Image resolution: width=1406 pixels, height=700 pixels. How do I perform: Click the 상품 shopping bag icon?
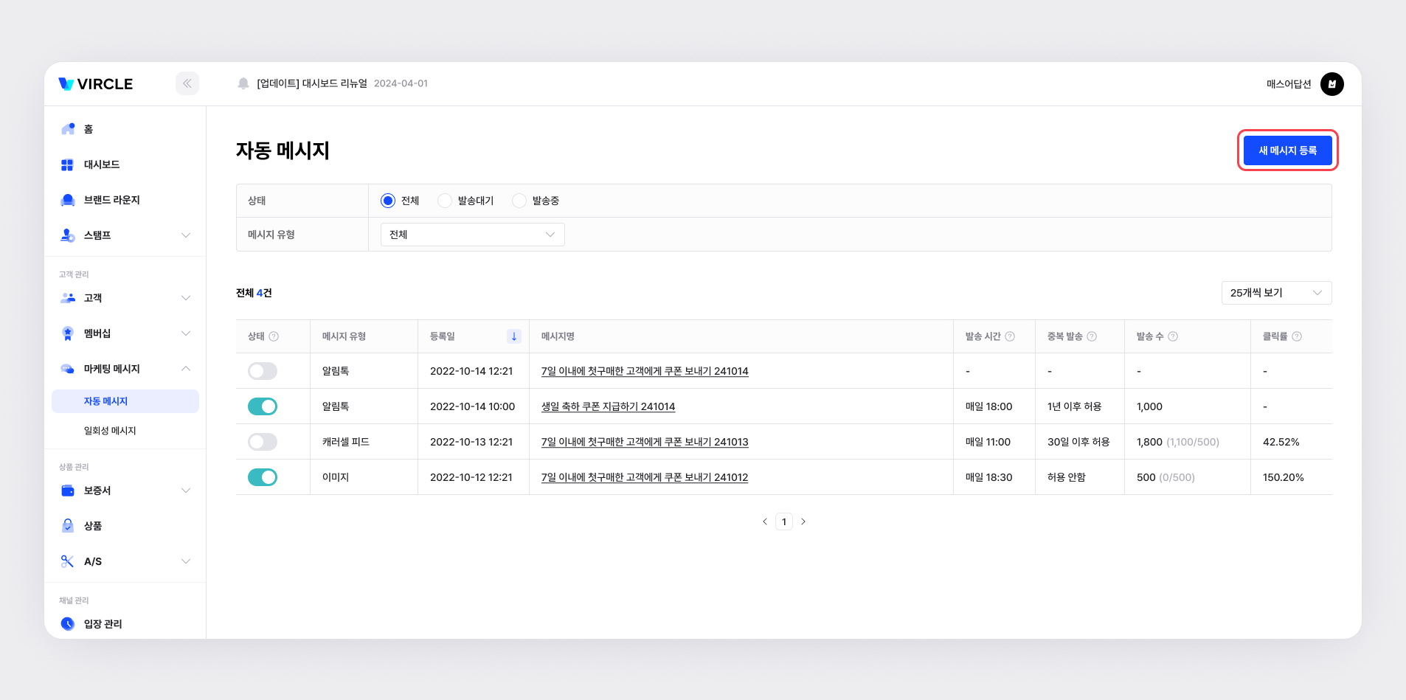point(68,526)
